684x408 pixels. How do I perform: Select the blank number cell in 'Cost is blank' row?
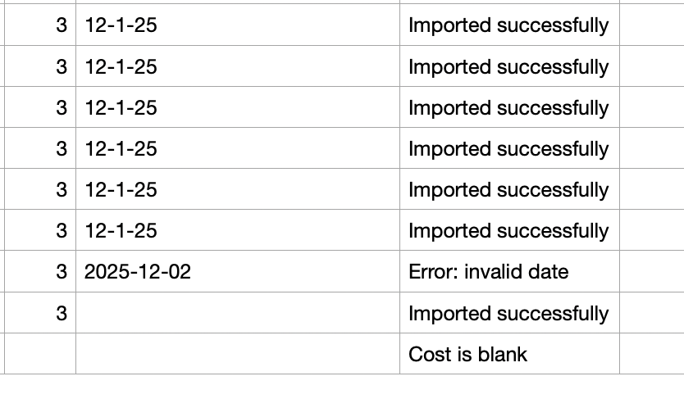40,354
